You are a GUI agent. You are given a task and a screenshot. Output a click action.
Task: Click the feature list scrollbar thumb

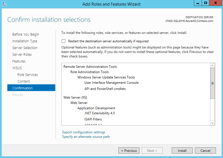pos(212,83)
